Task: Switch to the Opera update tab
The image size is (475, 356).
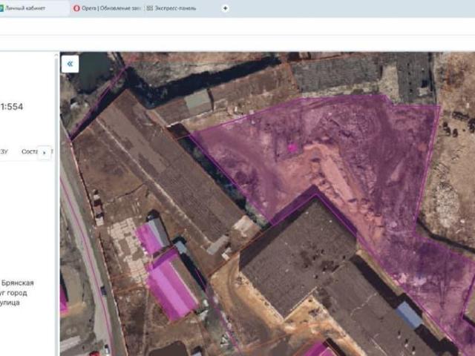Action: [x=107, y=8]
